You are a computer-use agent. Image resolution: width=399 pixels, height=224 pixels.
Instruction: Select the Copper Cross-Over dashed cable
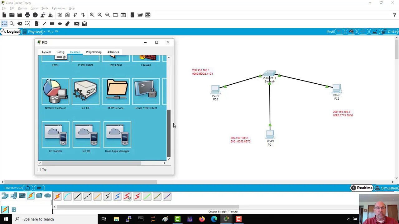point(87,196)
